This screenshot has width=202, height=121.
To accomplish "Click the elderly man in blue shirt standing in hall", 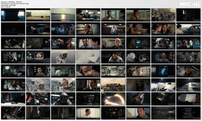I will coord(113,29).
